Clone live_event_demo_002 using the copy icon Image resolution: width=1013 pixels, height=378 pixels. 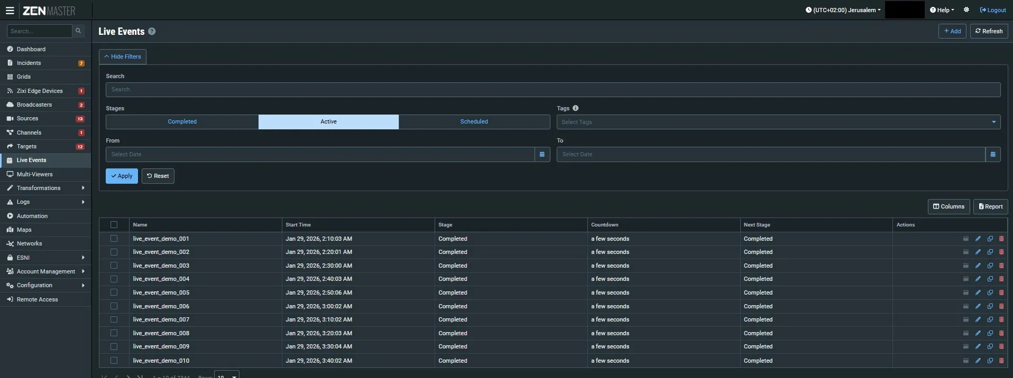coord(990,252)
